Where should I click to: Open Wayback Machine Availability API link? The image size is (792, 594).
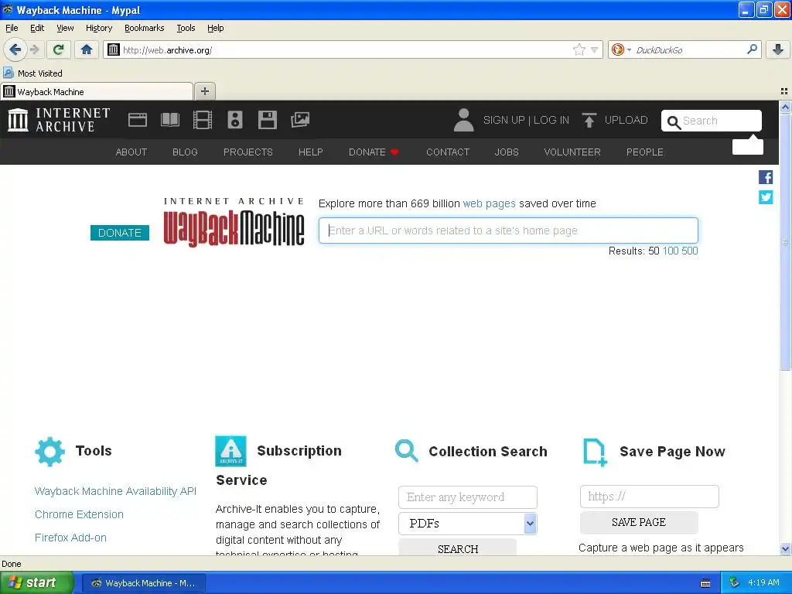click(115, 491)
